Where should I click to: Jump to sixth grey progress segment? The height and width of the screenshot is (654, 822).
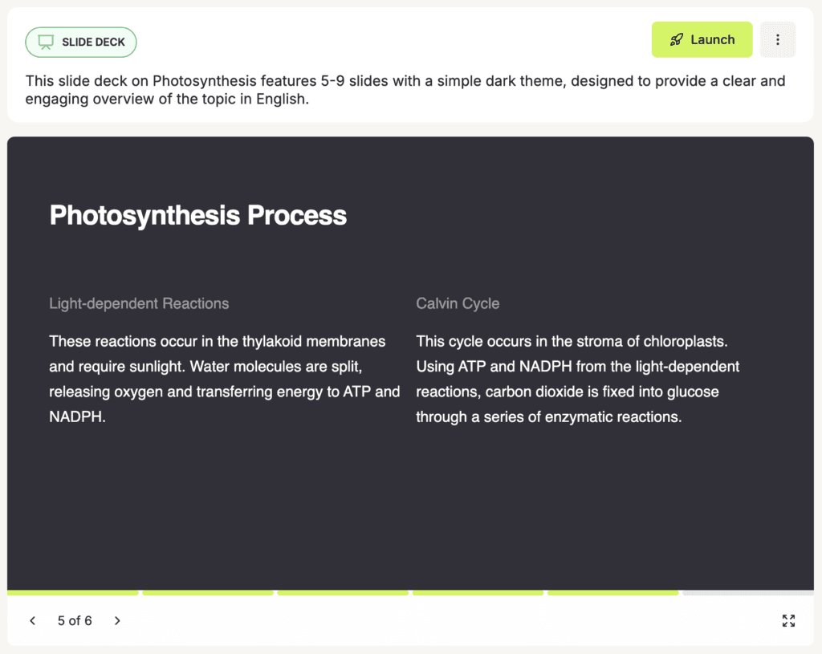(x=748, y=593)
